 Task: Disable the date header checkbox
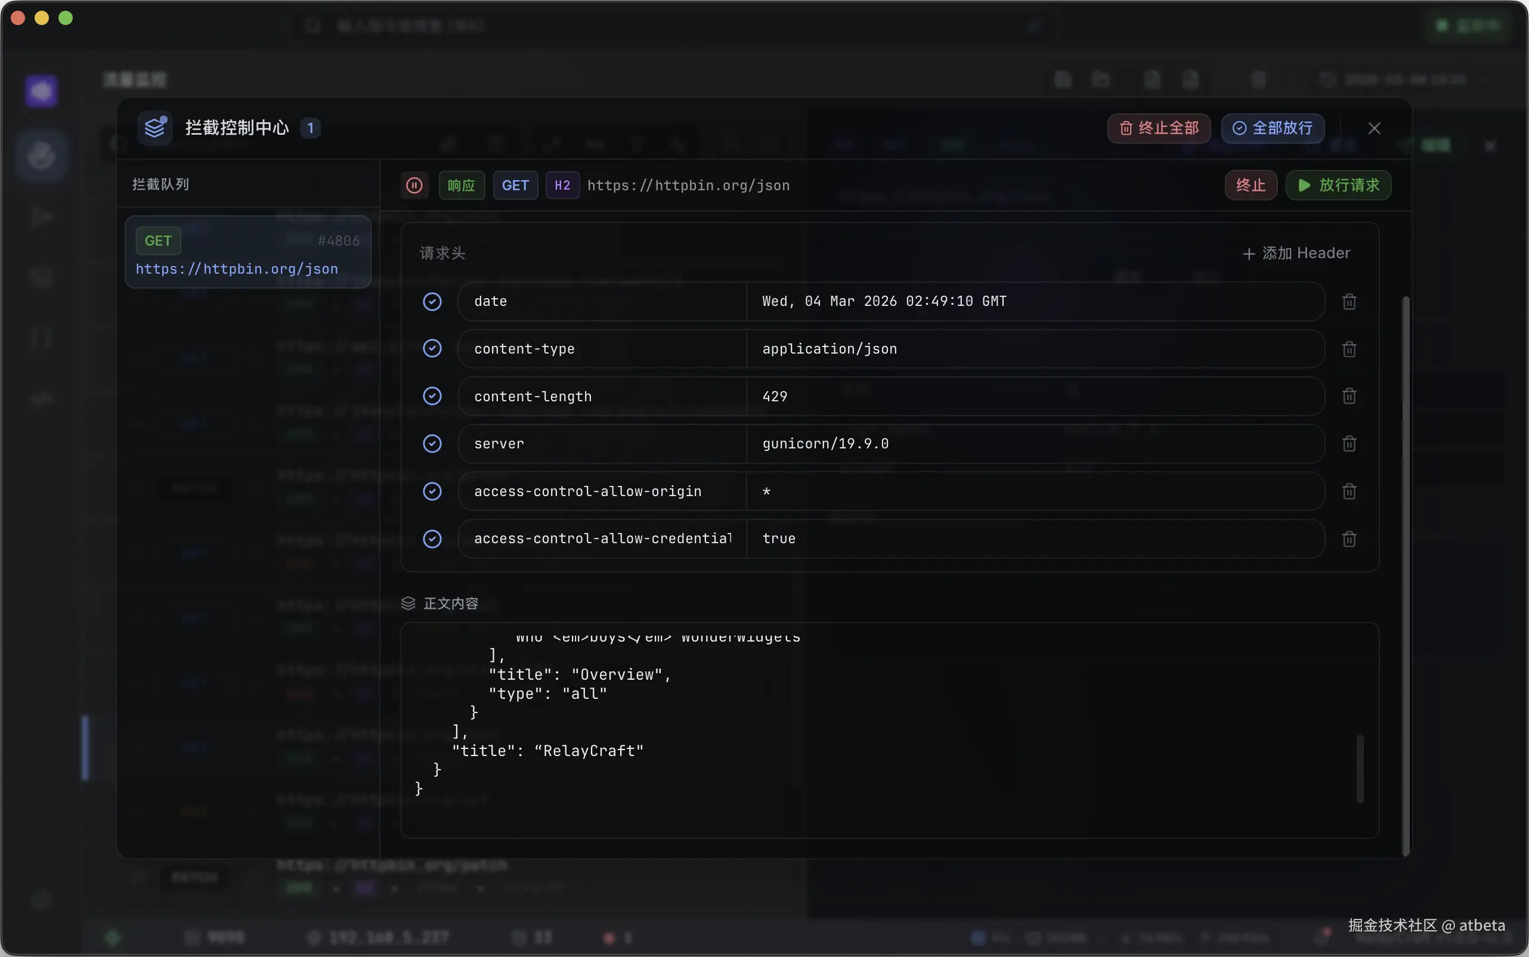tap(432, 301)
